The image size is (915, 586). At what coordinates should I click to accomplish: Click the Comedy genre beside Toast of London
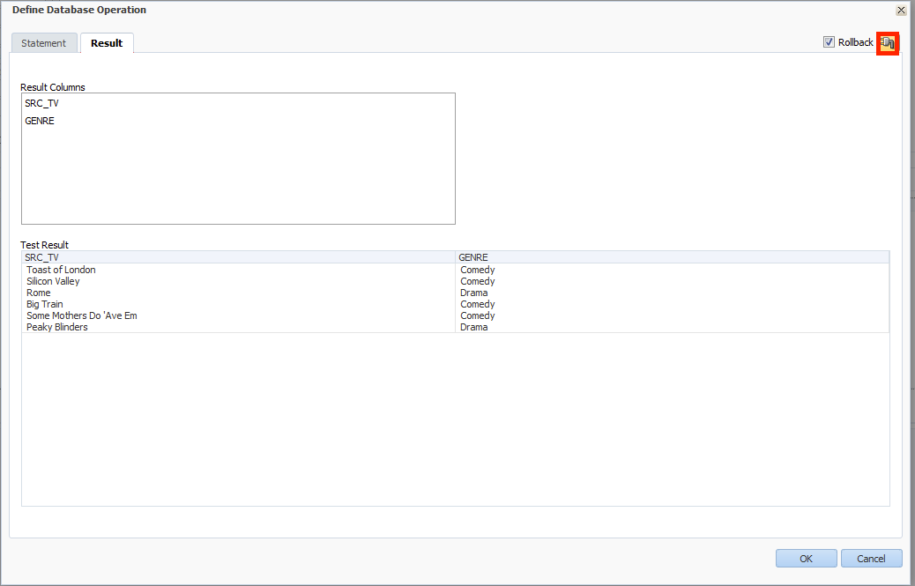click(478, 270)
